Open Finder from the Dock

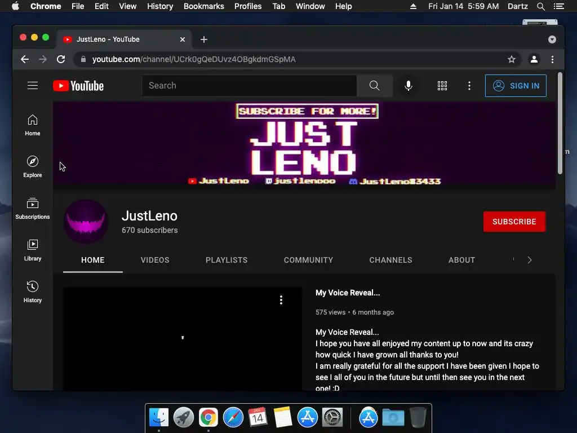click(x=159, y=418)
